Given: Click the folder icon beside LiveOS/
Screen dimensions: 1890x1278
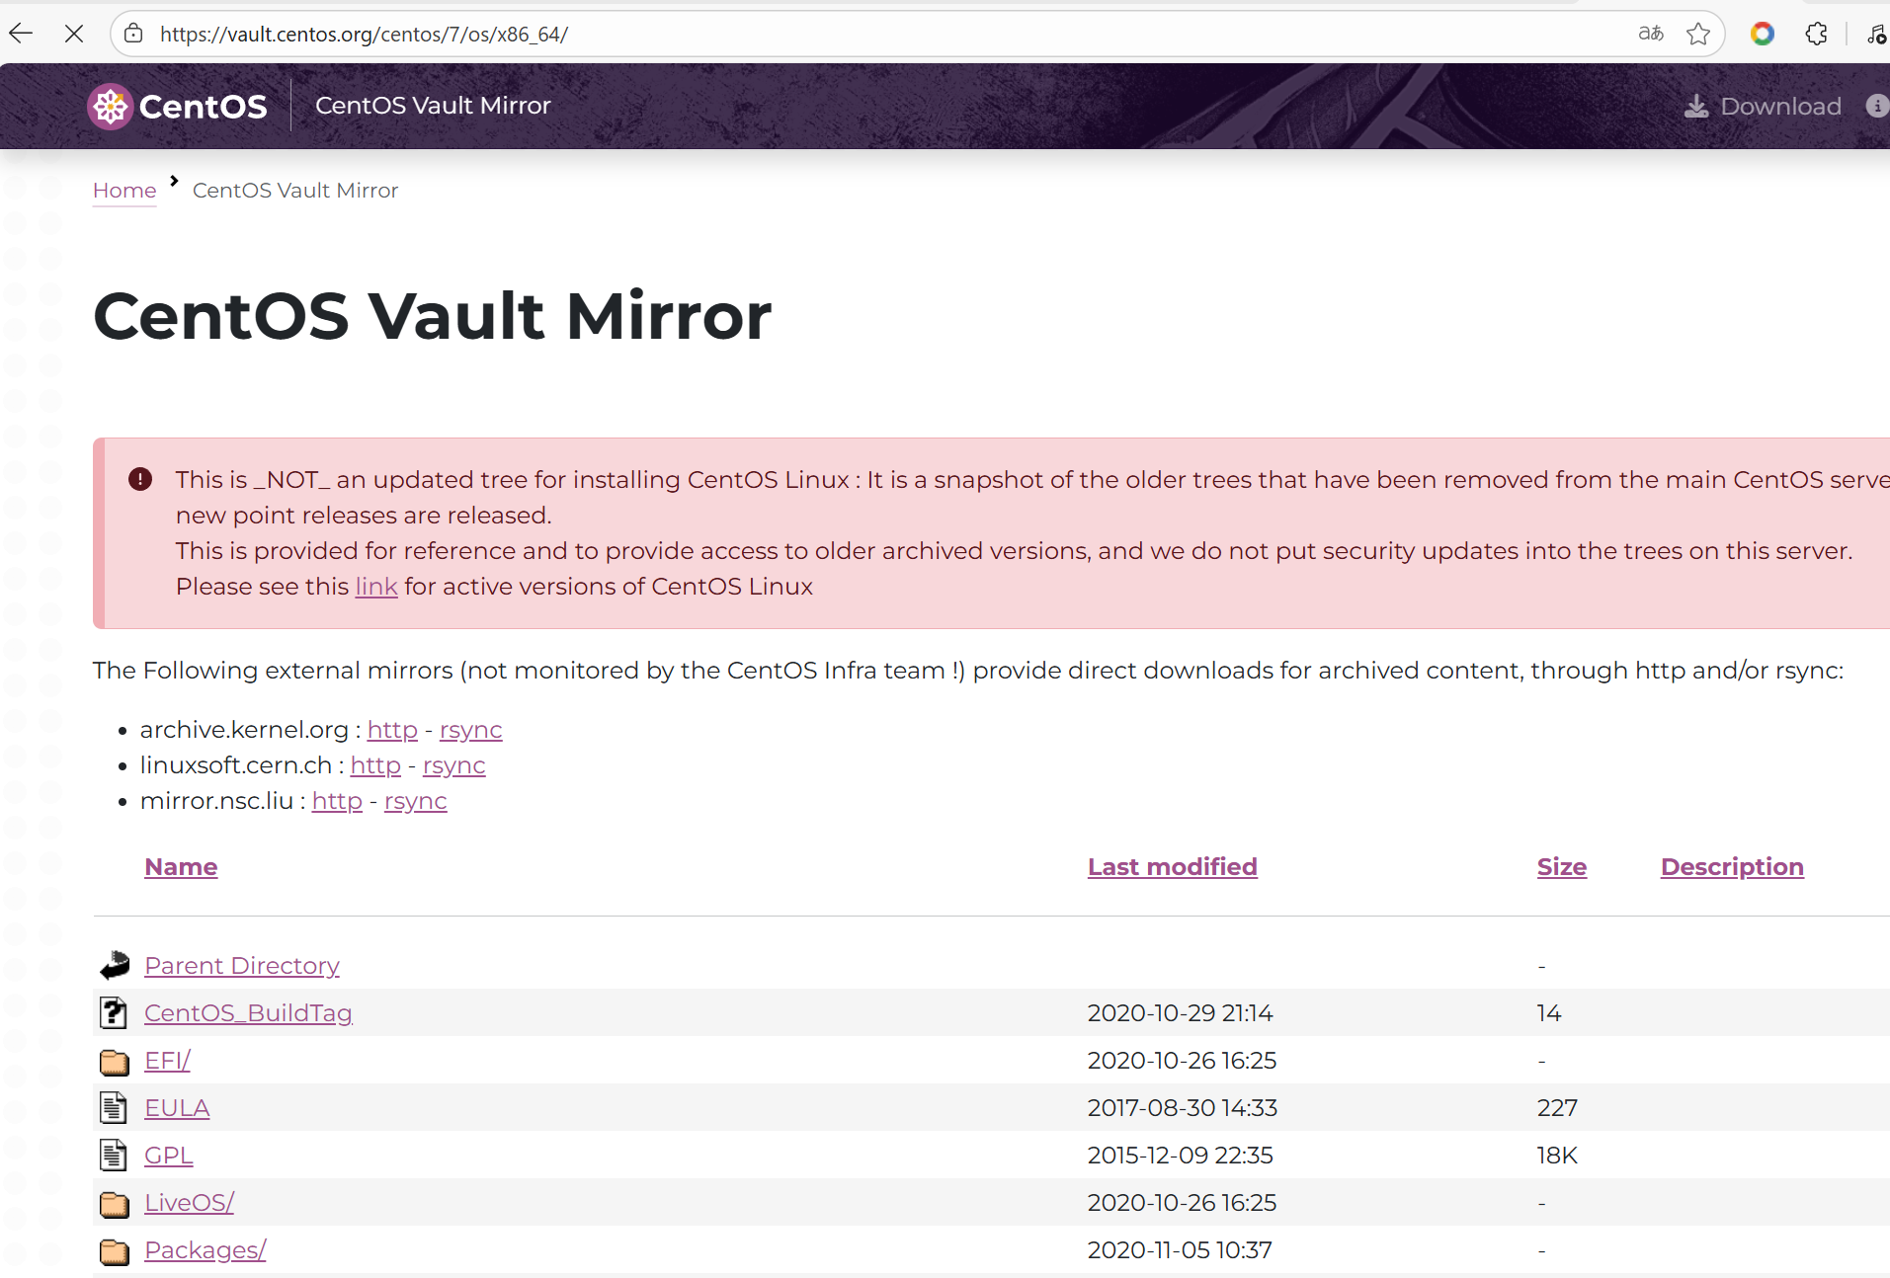Looking at the screenshot, I should (x=115, y=1203).
